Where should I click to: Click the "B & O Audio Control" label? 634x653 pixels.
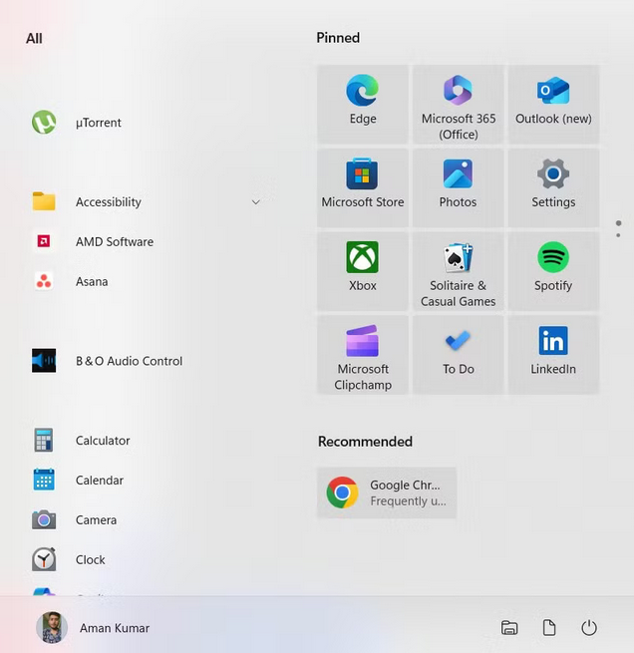pyautogui.click(x=129, y=361)
